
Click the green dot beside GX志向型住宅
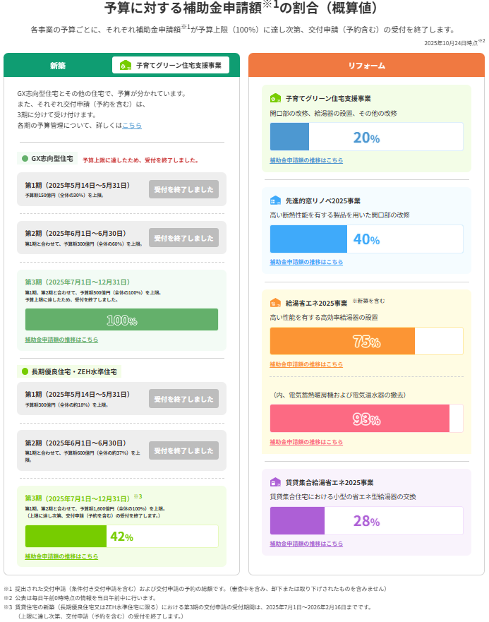point(25,159)
